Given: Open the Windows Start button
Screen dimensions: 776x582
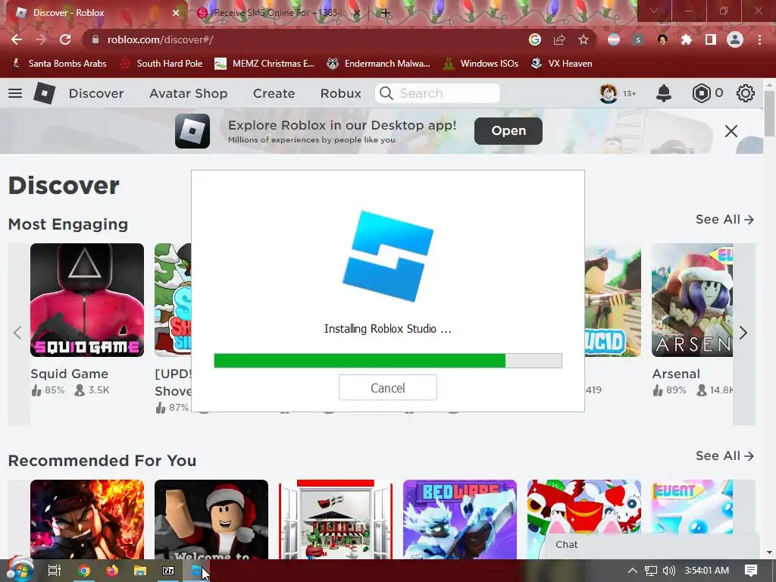Looking at the screenshot, I should pyautogui.click(x=20, y=570).
